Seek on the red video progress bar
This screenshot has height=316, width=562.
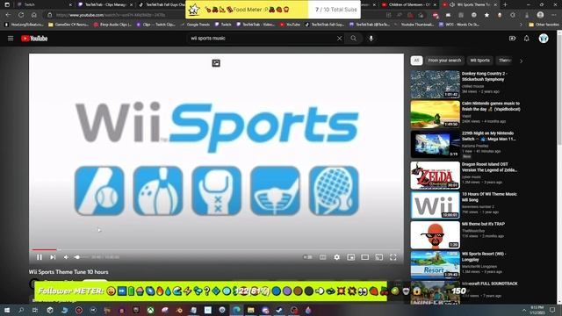(216, 249)
